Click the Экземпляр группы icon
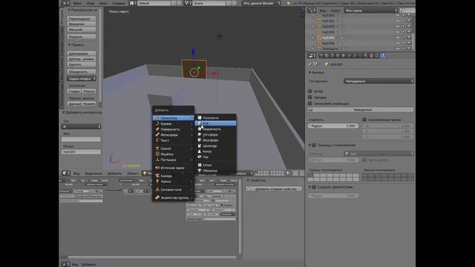 coord(157,198)
